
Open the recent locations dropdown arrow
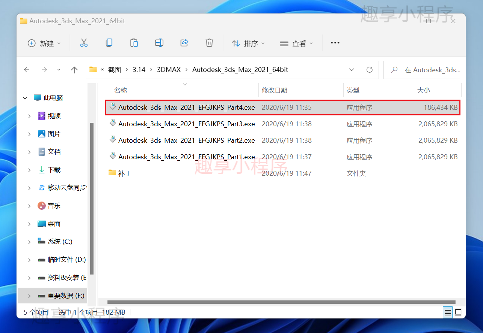point(59,70)
